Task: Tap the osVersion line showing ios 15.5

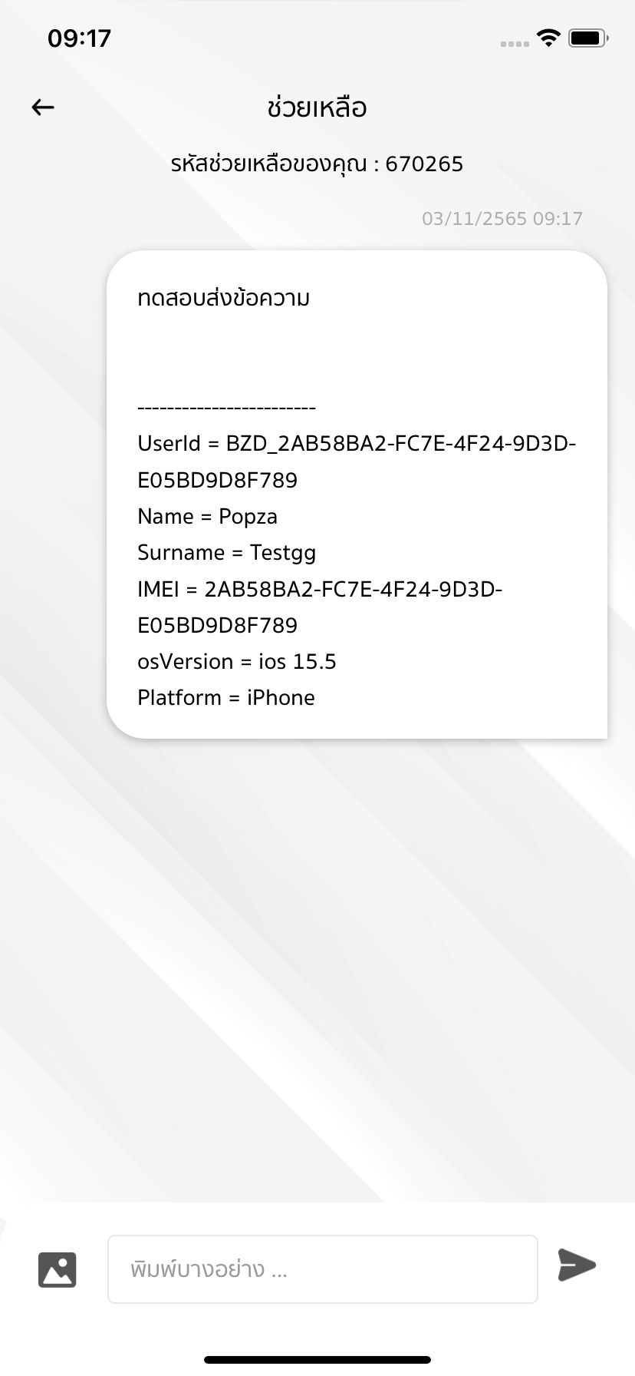Action: coord(237,661)
